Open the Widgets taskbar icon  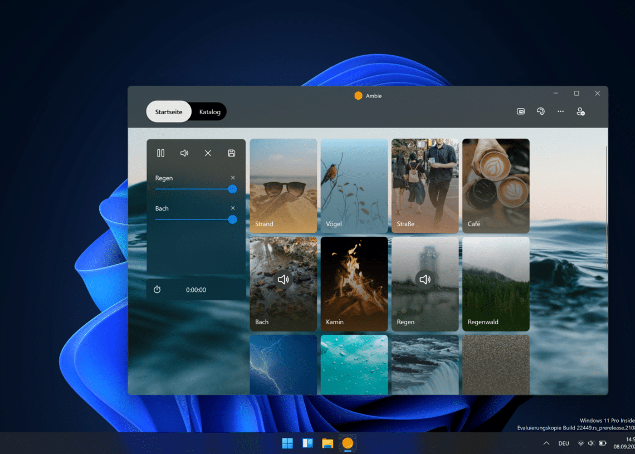coord(308,443)
